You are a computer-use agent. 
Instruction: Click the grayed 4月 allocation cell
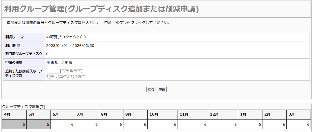pos(14,124)
